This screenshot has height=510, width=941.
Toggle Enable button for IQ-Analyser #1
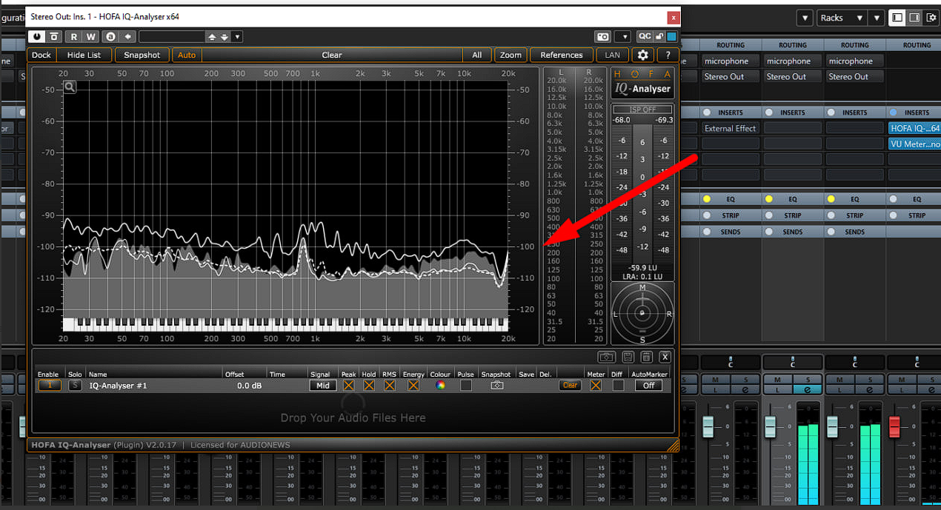pyautogui.click(x=50, y=385)
